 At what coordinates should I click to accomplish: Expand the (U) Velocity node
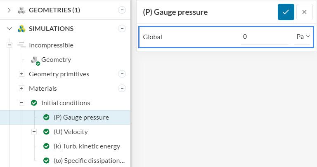[34, 132]
